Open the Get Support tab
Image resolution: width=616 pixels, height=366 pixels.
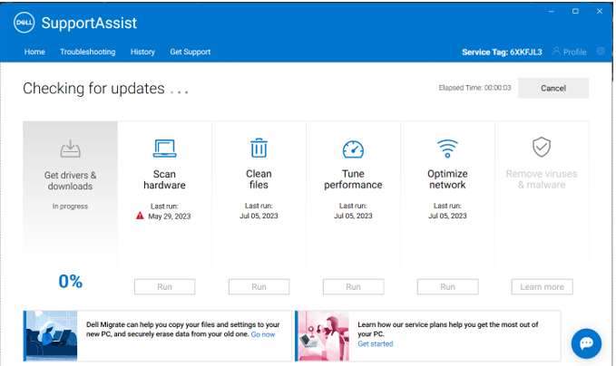click(191, 52)
